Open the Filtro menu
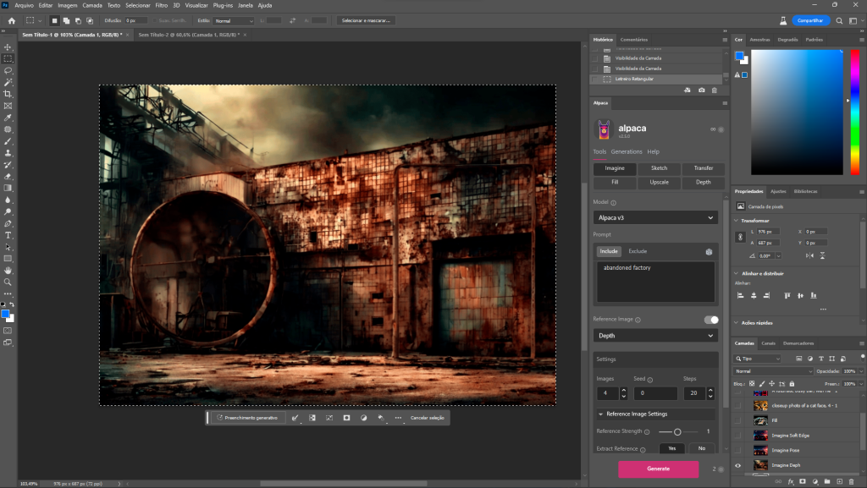 (x=161, y=5)
